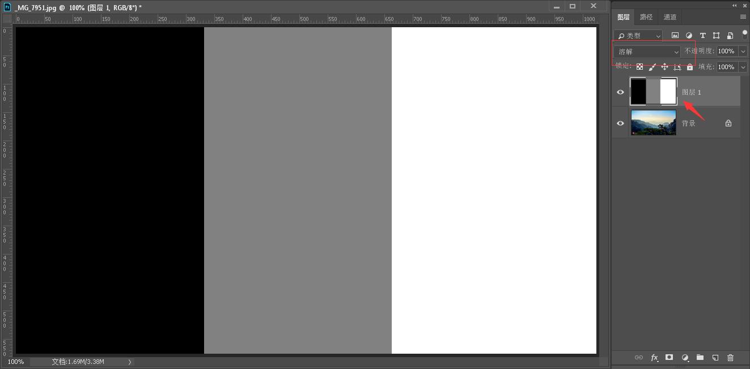The image size is (750, 369).
Task: Switch to the 路径 tab
Action: [646, 17]
